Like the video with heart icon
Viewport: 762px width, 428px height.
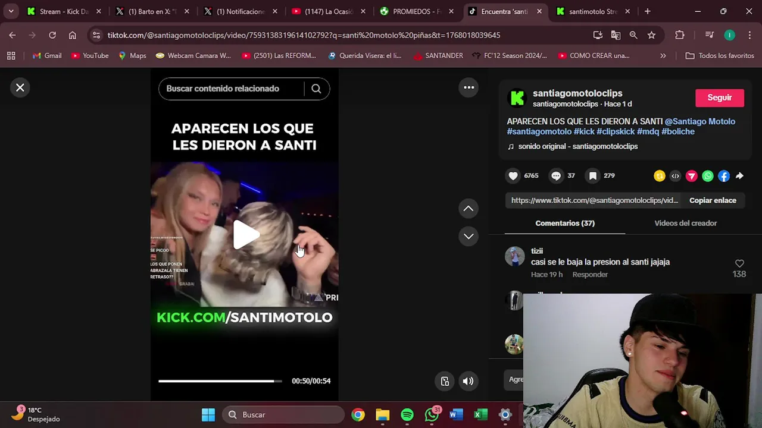pos(513,176)
